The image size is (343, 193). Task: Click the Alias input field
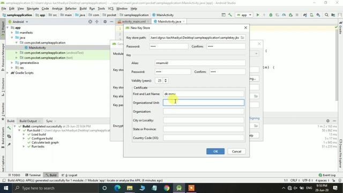200,63
